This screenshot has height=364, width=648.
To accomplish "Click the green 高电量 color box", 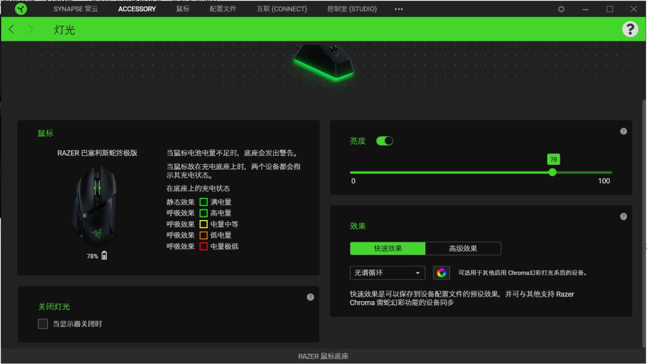I will (x=203, y=213).
